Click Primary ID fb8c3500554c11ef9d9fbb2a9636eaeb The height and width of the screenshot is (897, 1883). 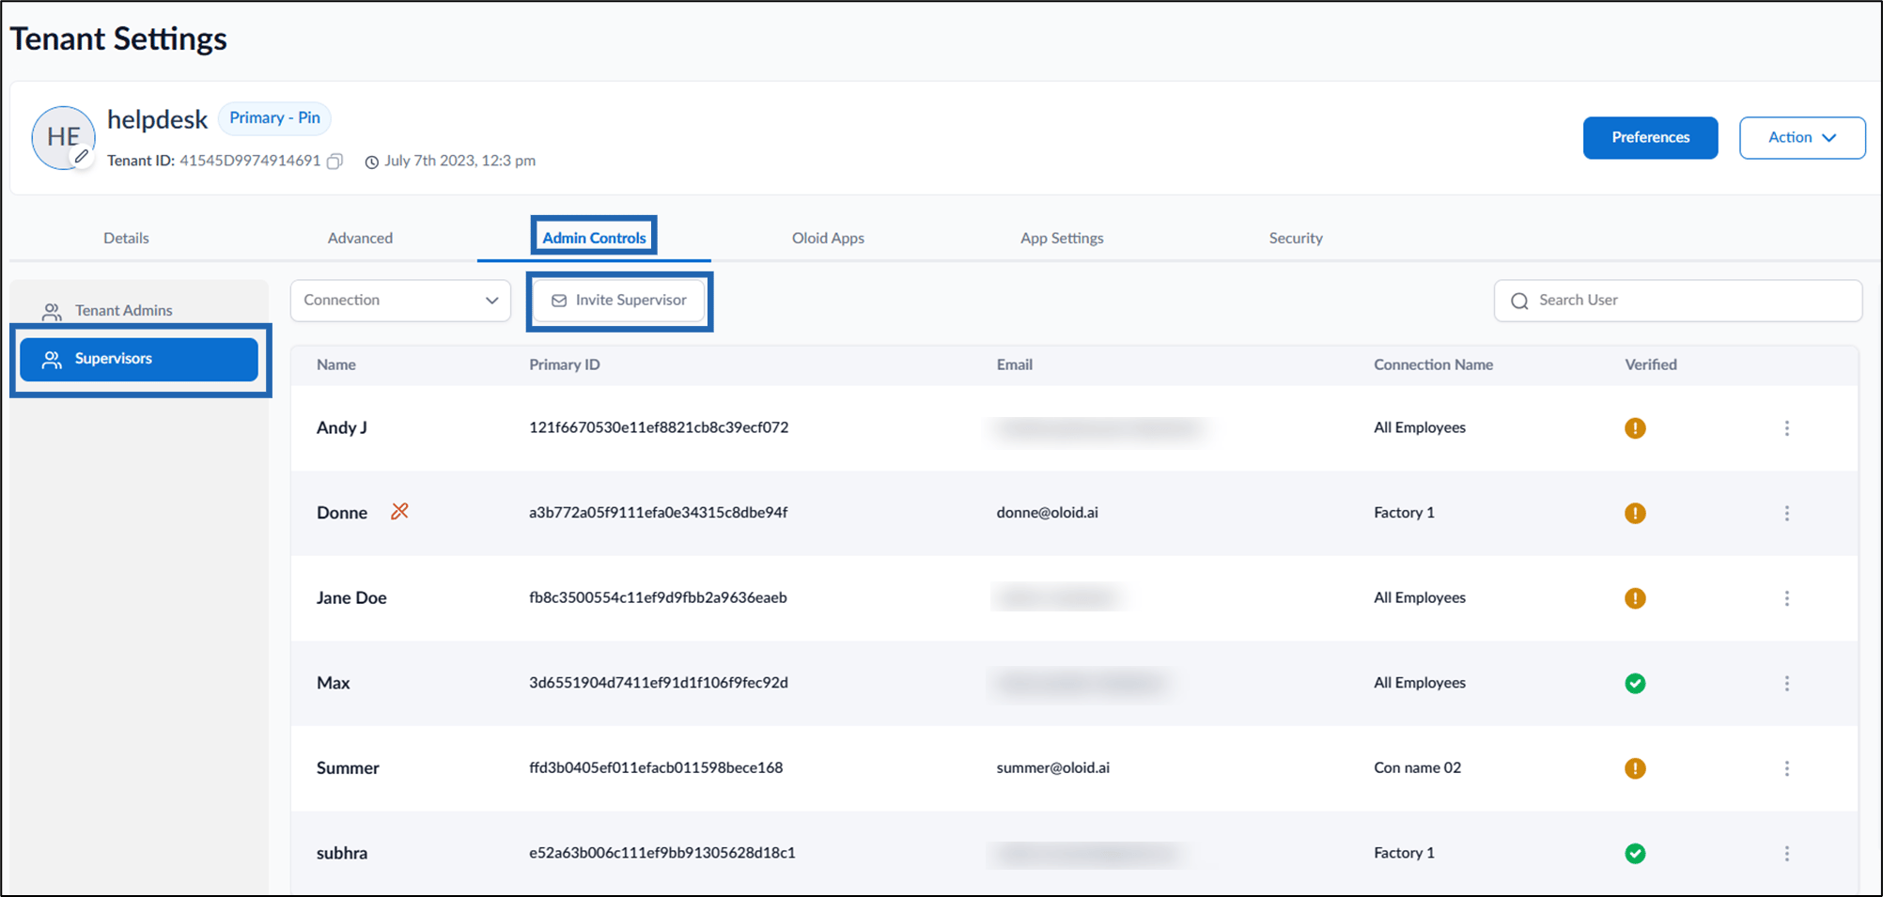pos(658,597)
